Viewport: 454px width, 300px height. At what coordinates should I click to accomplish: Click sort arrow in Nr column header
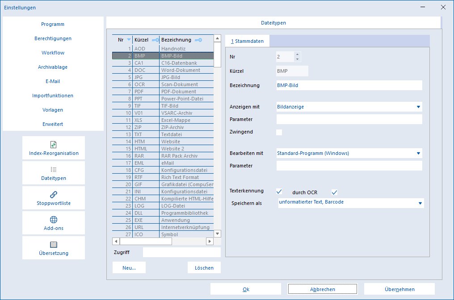(x=129, y=40)
